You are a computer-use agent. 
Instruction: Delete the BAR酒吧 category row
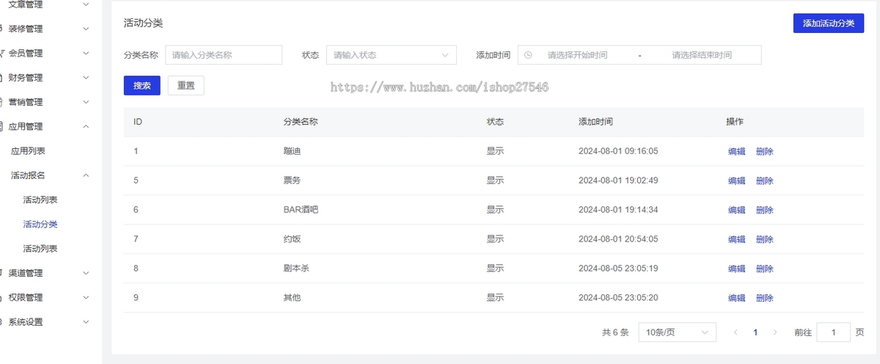click(x=764, y=210)
